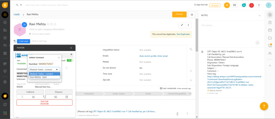The image size is (275, 119).
Task: Open the dashboard presentation icon in sidebar
Action: point(5,71)
